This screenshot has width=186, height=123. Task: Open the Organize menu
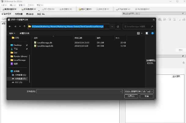click(12, 33)
